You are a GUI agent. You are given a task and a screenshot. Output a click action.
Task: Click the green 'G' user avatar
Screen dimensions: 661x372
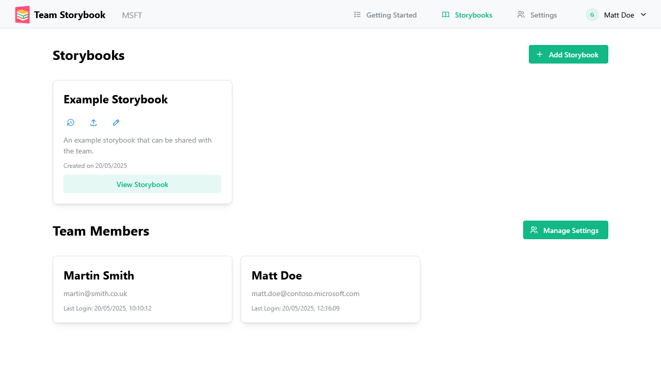point(592,15)
